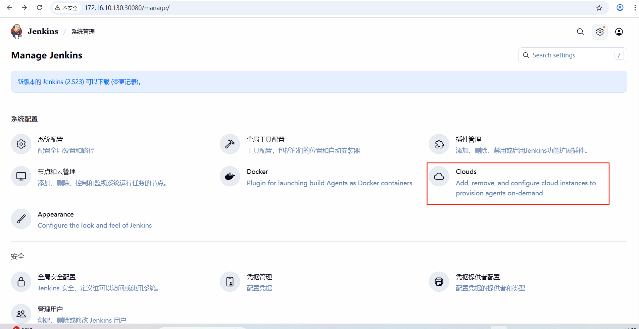Click the 节点和云管理 monitor icon
Viewport: 639px width, 329px height.
(21, 176)
